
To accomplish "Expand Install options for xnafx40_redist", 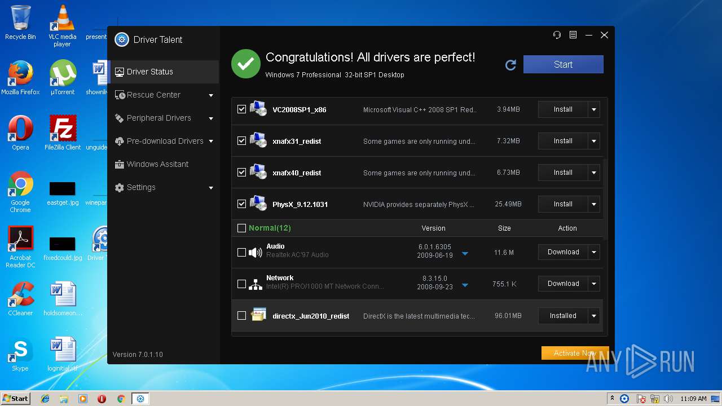I will coord(594,173).
